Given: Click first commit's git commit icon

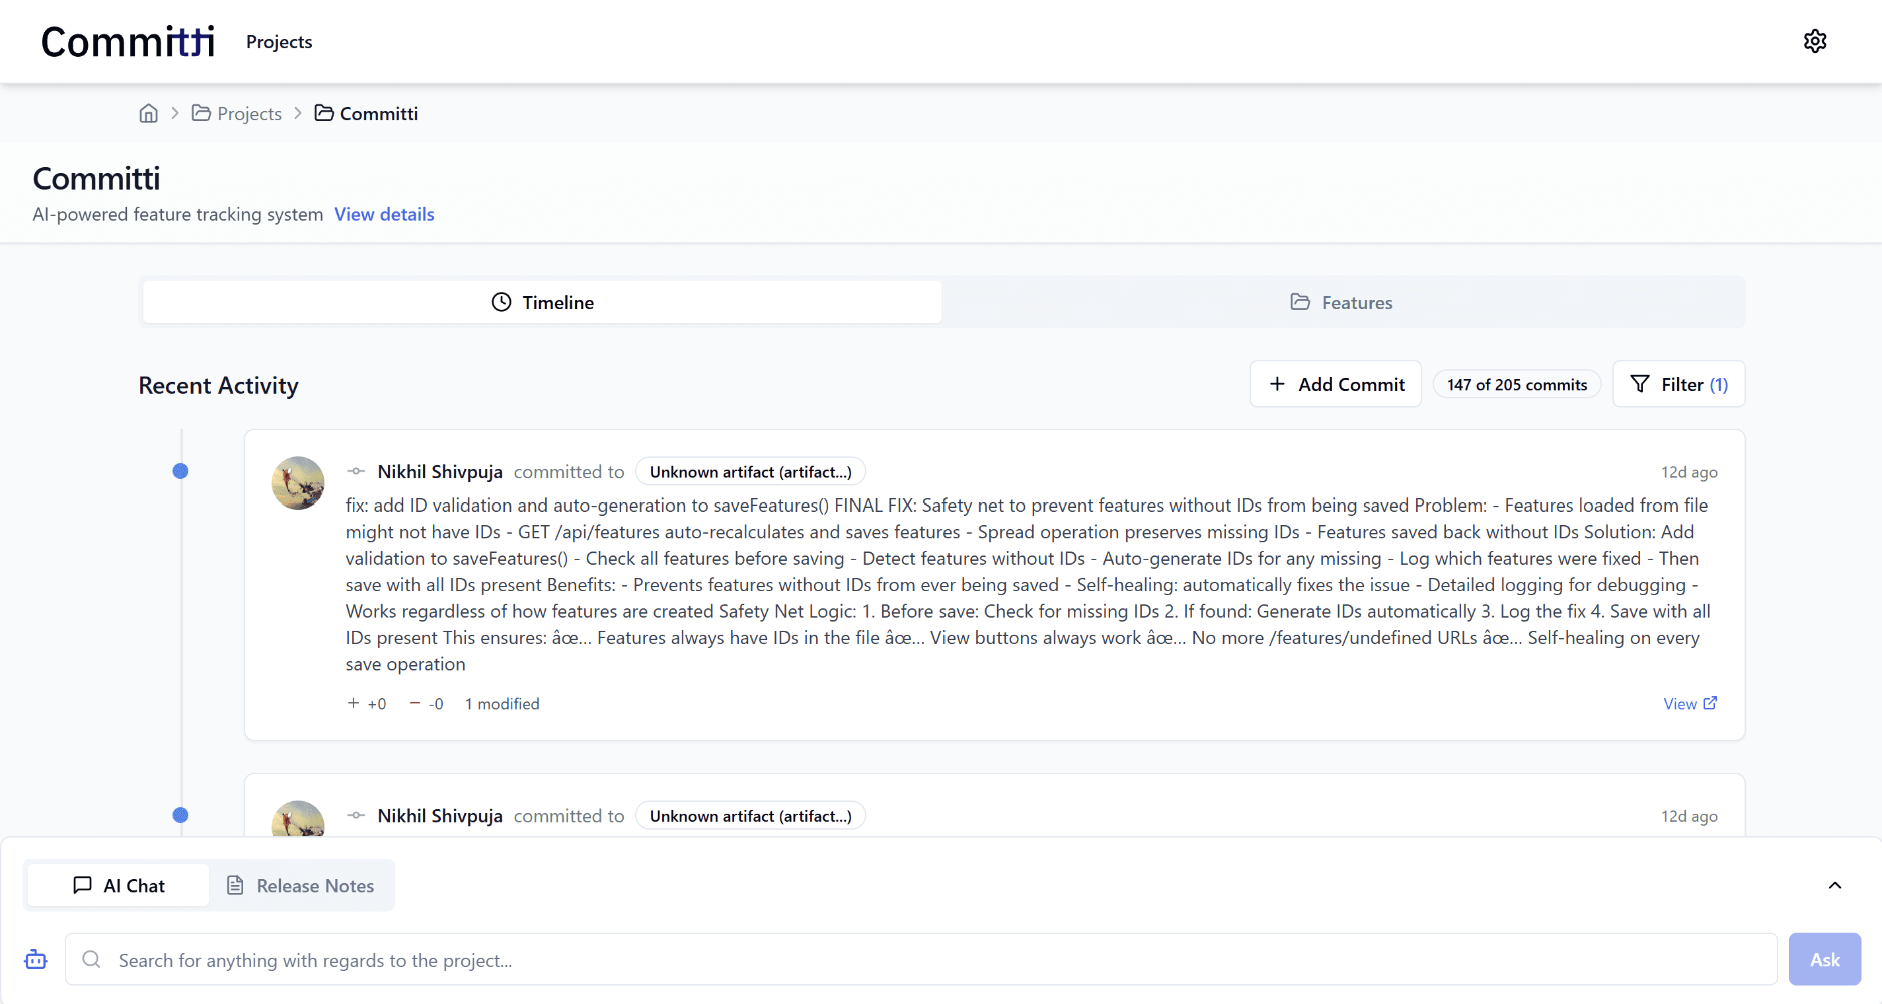Looking at the screenshot, I should pos(356,472).
